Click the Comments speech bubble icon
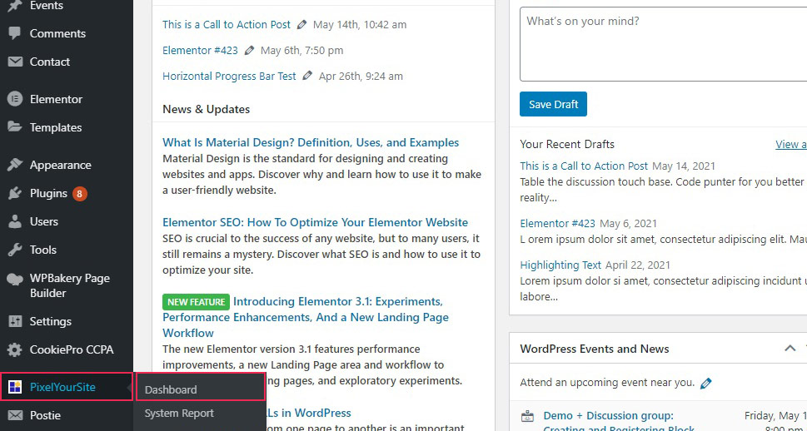 pyautogui.click(x=15, y=33)
